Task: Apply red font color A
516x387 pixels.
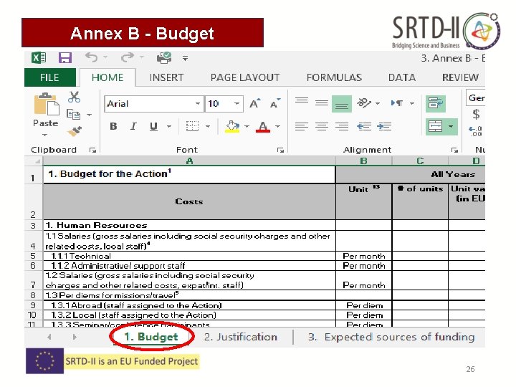Action: coord(263,127)
